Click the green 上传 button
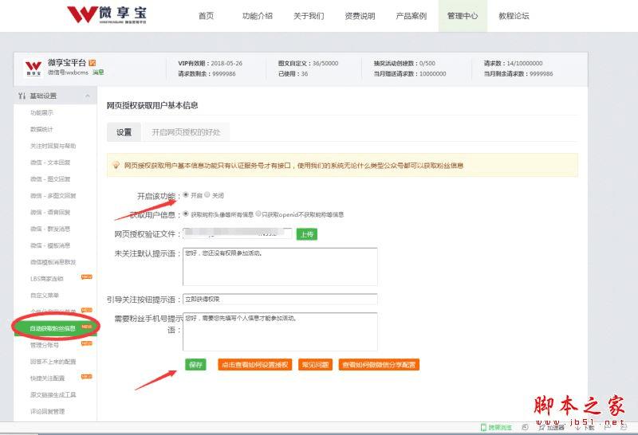This screenshot has height=435, width=638. tap(307, 234)
